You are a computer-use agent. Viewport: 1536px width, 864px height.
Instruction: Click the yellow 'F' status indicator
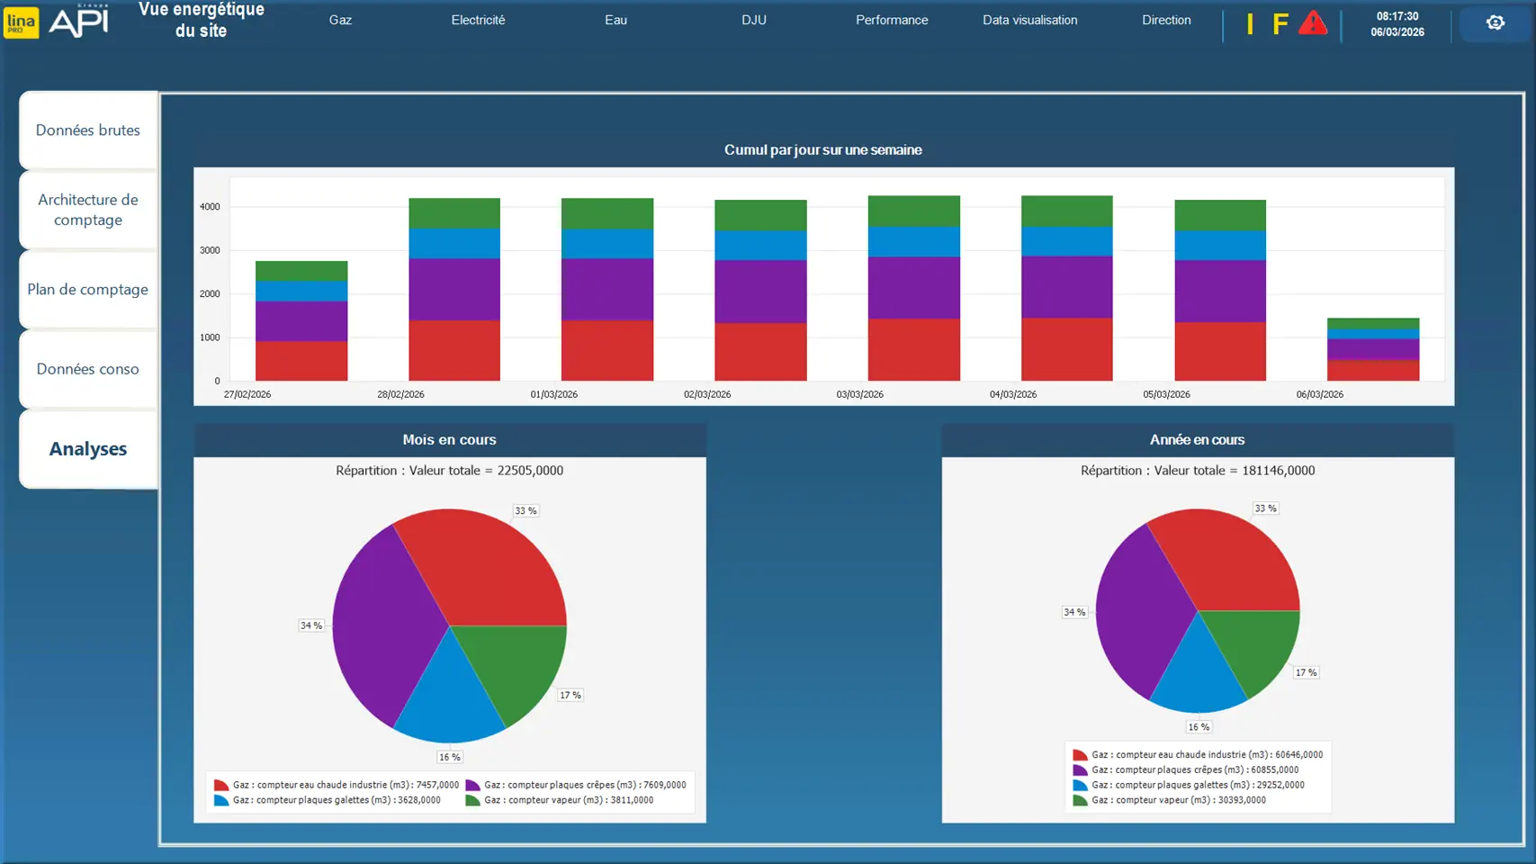click(1280, 24)
